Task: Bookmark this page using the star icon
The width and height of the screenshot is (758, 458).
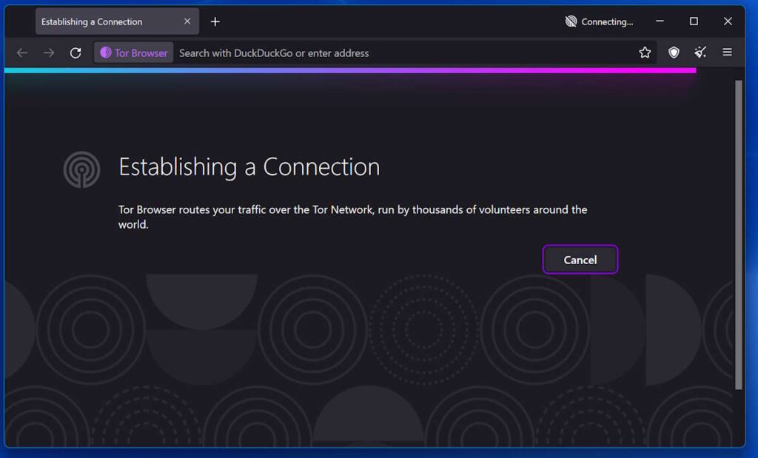Action: [645, 53]
